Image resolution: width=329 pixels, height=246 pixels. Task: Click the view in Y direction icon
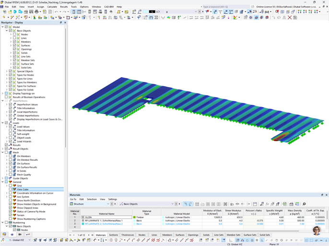coord(305,11)
